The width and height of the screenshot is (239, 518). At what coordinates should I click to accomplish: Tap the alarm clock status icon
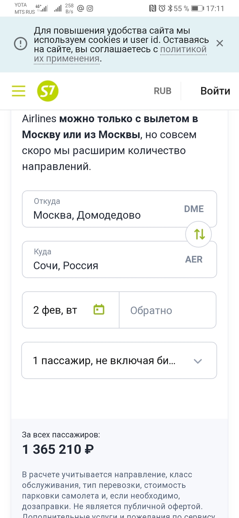(162, 9)
